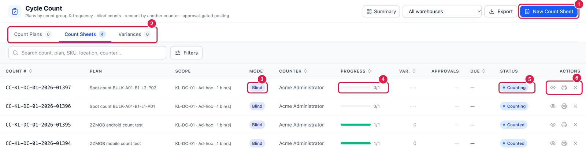Image resolution: width=586 pixels, height=155 pixels.
Task: Click plan ZZMOB android count test
Action: (116, 125)
